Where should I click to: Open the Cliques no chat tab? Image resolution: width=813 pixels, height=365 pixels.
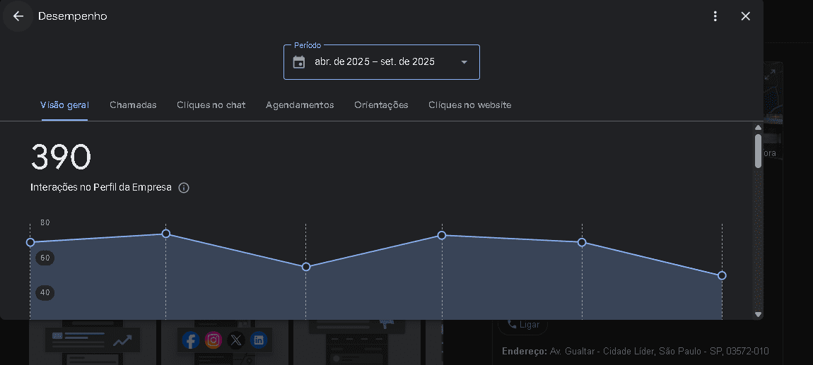tap(211, 105)
